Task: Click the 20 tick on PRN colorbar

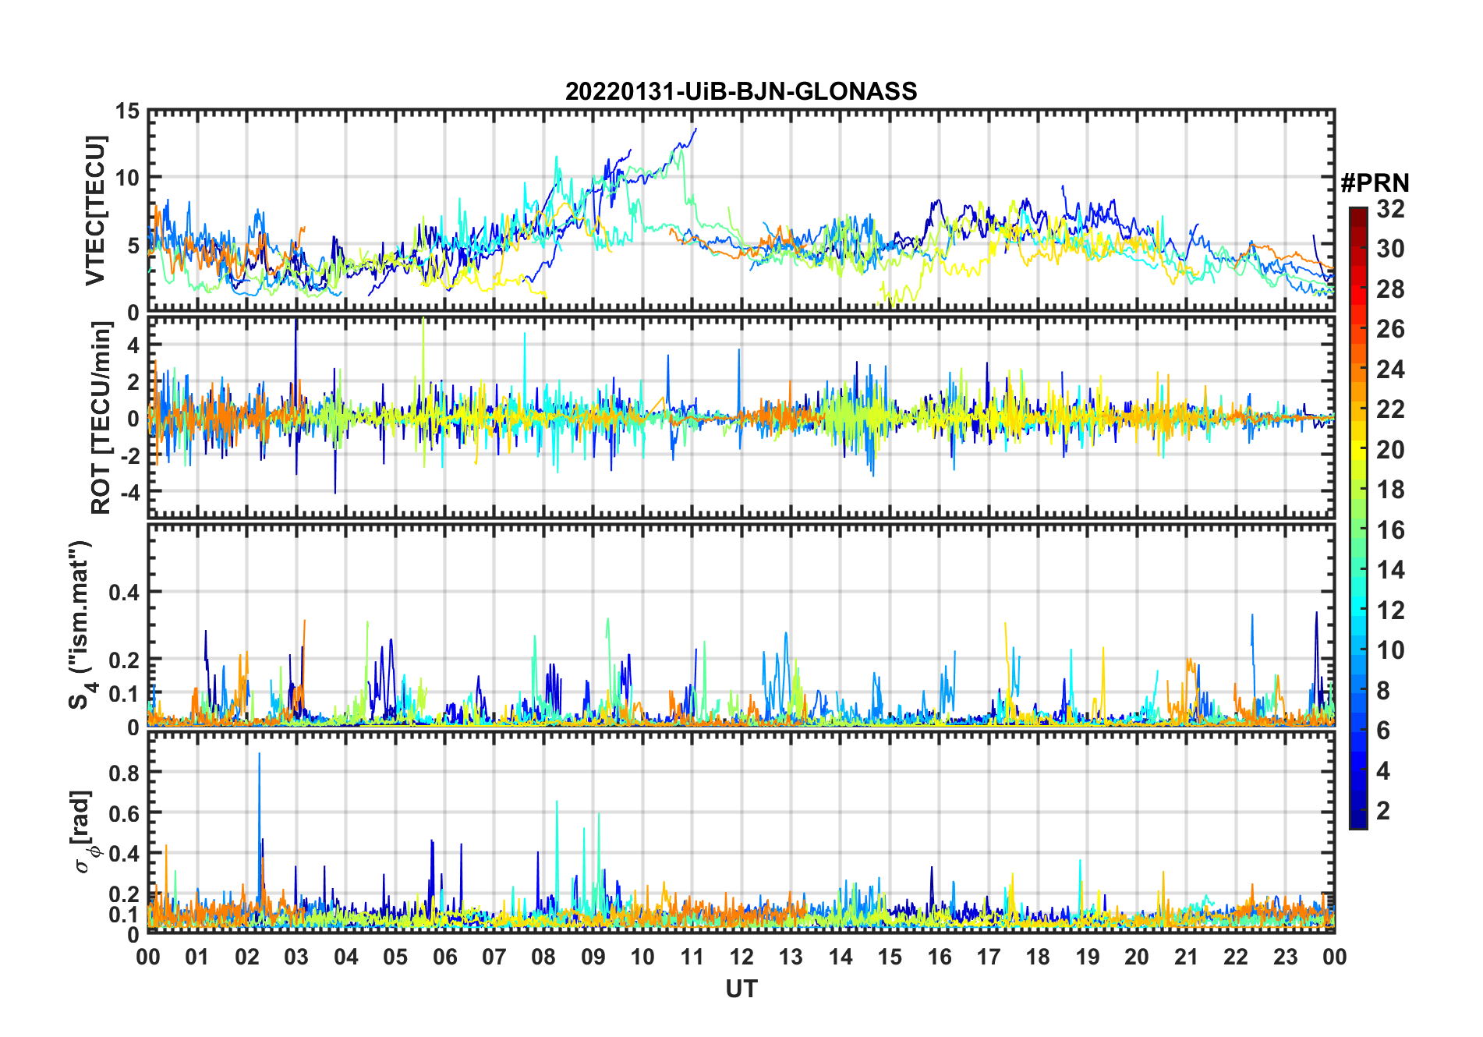Action: pos(1390,450)
